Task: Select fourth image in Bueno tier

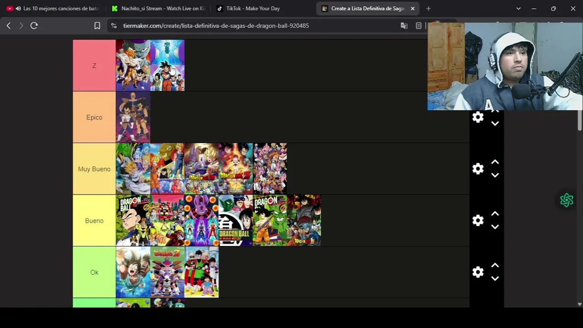Action: coord(236,220)
